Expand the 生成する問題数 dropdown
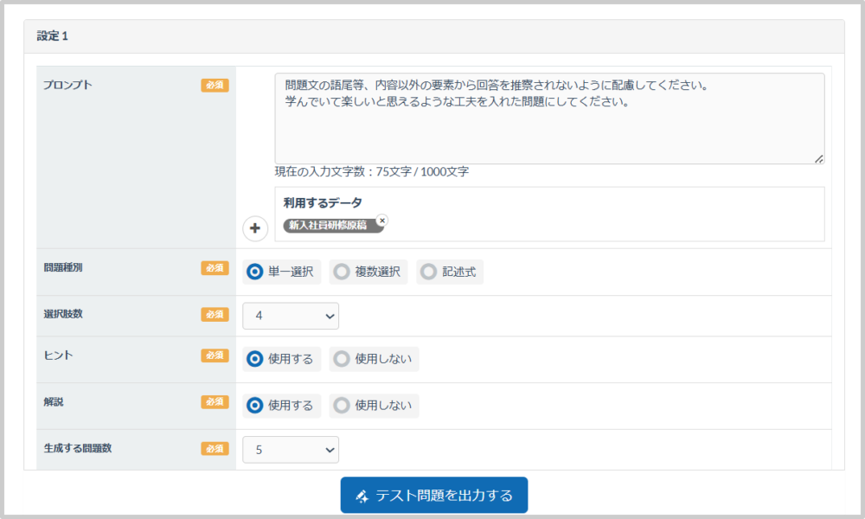The height and width of the screenshot is (519, 865). pyautogui.click(x=291, y=450)
